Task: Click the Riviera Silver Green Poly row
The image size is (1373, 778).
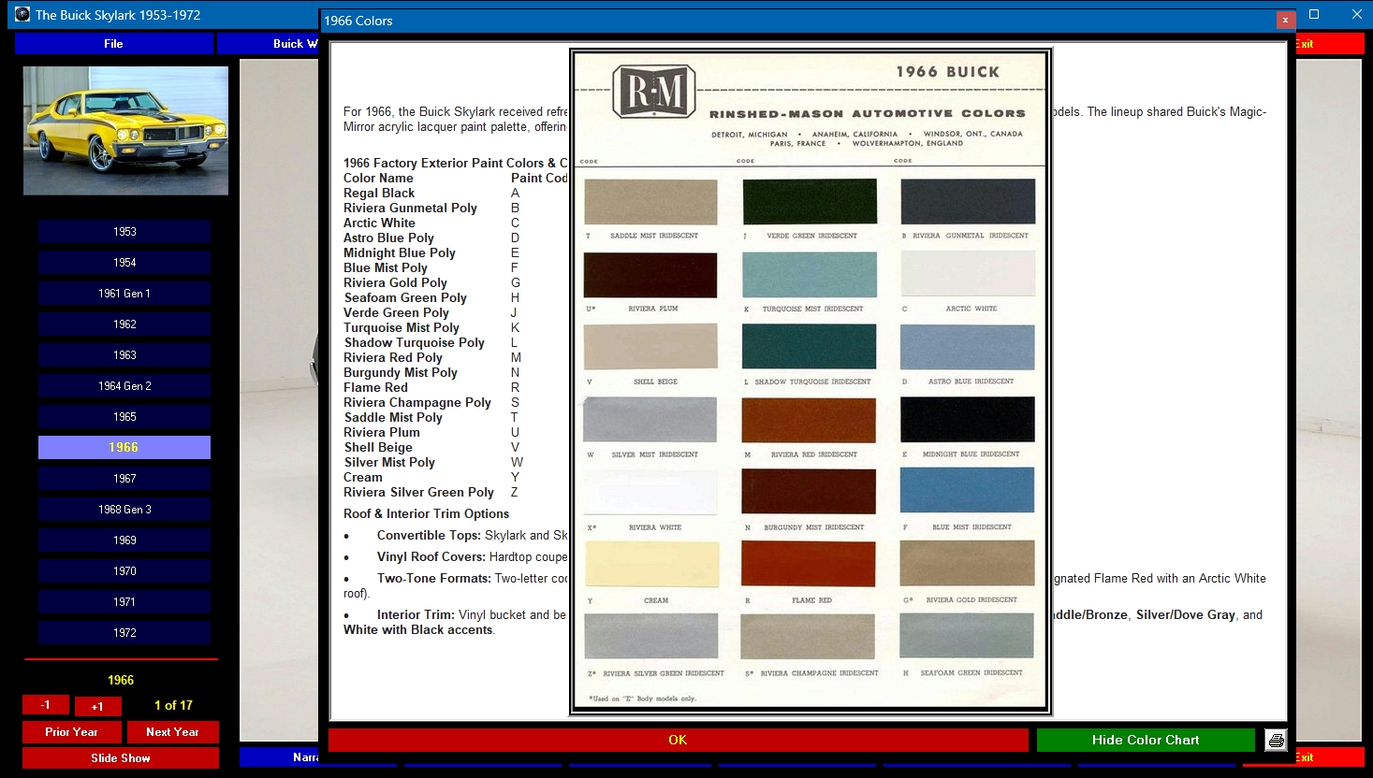Action: (x=431, y=492)
